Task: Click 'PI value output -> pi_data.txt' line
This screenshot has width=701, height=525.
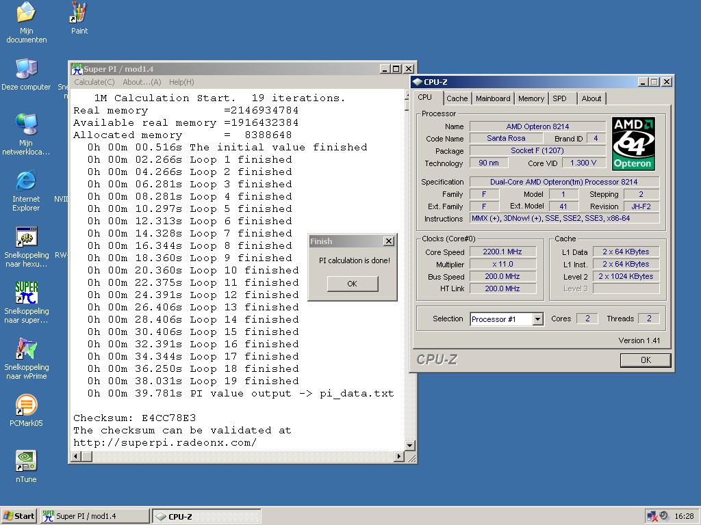Action: click(240, 394)
